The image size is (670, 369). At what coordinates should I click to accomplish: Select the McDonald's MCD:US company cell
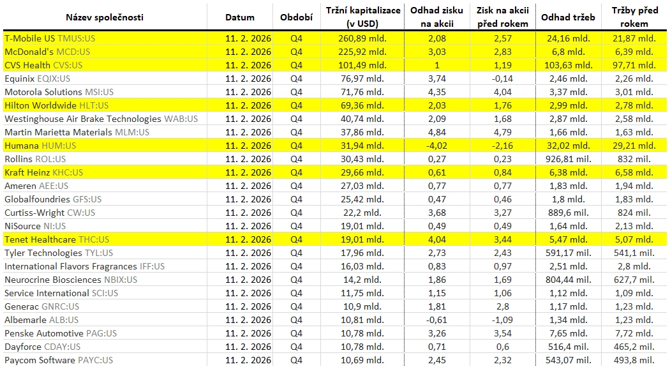click(47, 52)
